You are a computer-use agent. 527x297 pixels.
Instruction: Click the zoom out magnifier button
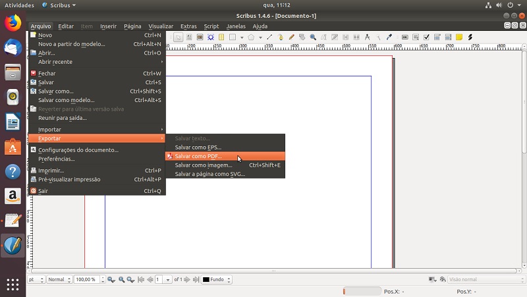111,279
